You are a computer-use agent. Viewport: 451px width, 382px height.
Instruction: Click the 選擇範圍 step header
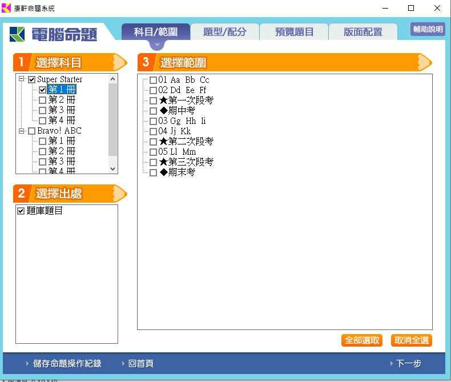(x=285, y=62)
